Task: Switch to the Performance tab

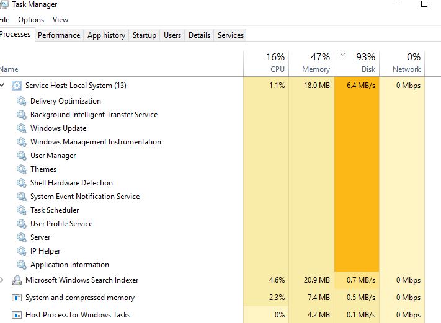Action: pos(59,35)
